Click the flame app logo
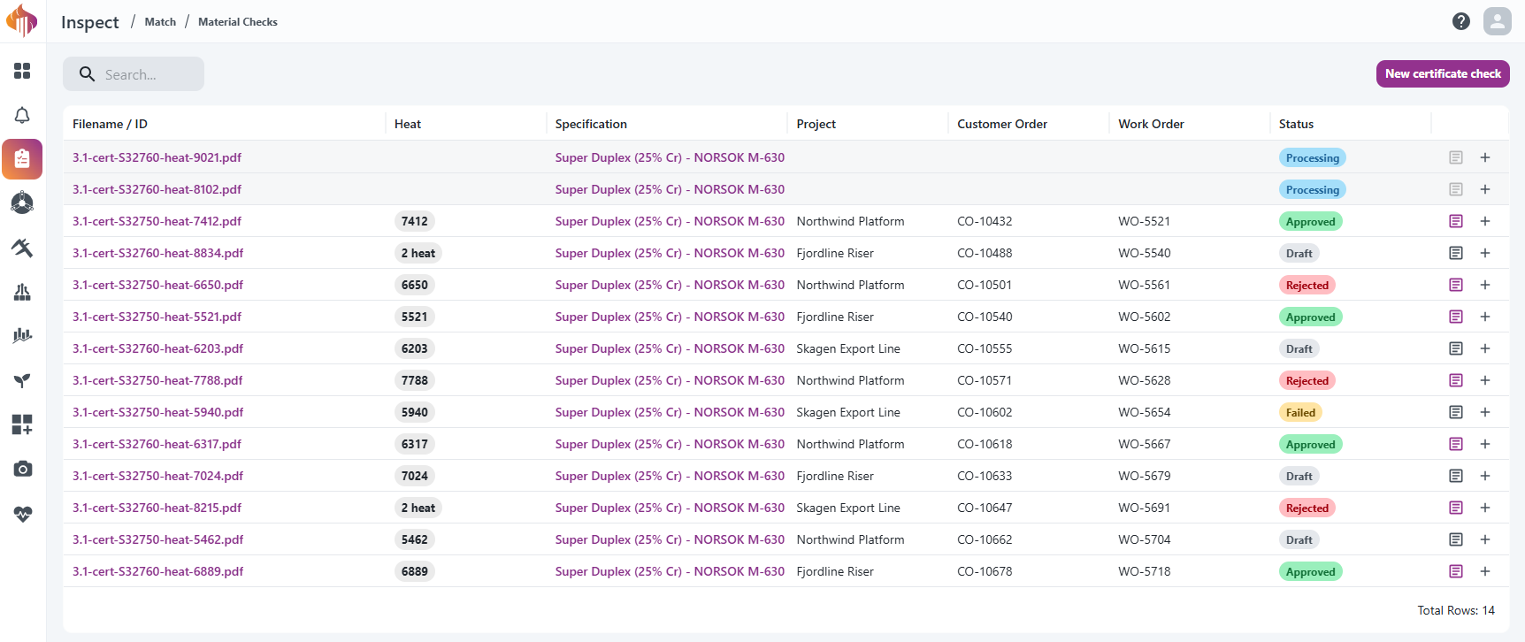 tap(22, 21)
